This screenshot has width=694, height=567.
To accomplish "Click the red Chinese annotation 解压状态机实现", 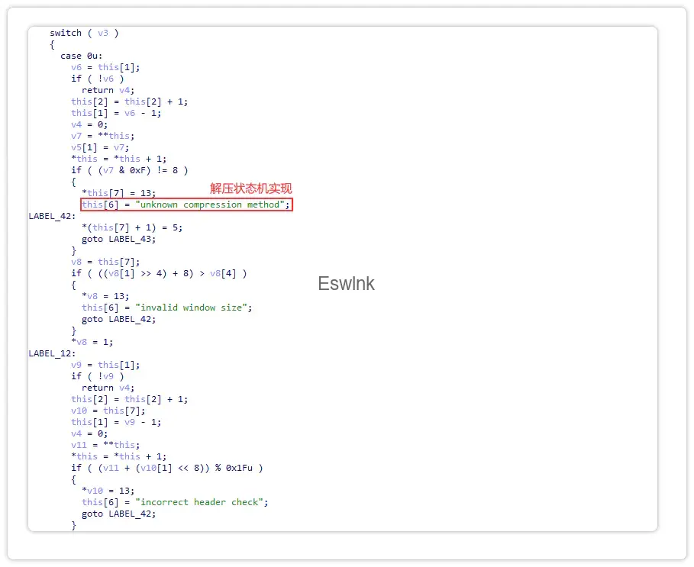I will pos(251,188).
